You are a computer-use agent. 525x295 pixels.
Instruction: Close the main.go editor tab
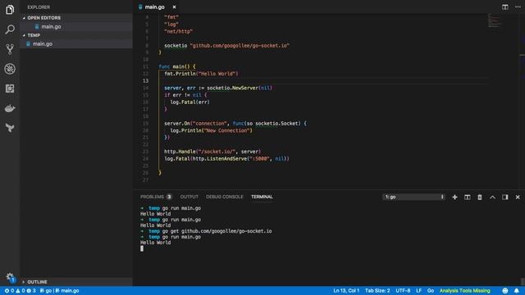click(x=174, y=7)
